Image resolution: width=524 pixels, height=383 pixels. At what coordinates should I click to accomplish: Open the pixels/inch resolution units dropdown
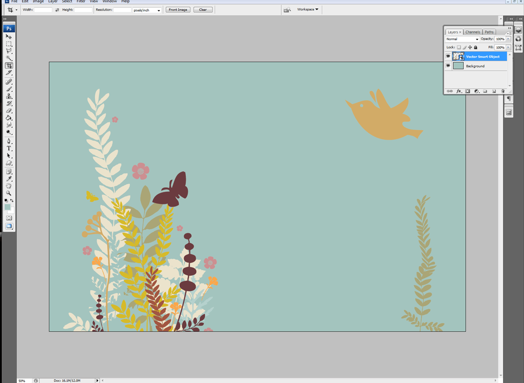click(x=147, y=10)
